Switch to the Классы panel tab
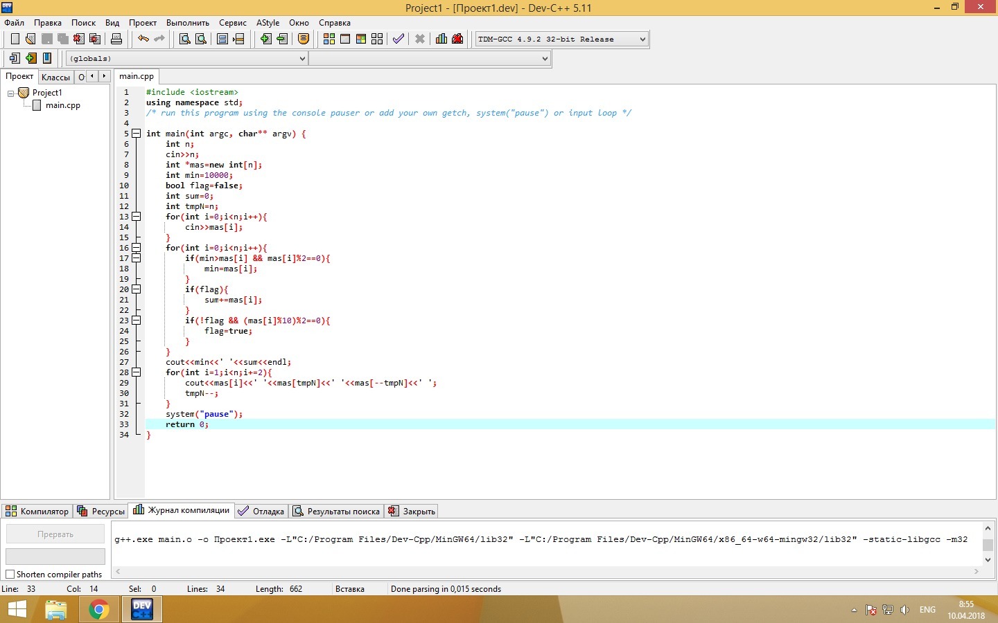Screen dimensions: 998x623 click(55, 77)
